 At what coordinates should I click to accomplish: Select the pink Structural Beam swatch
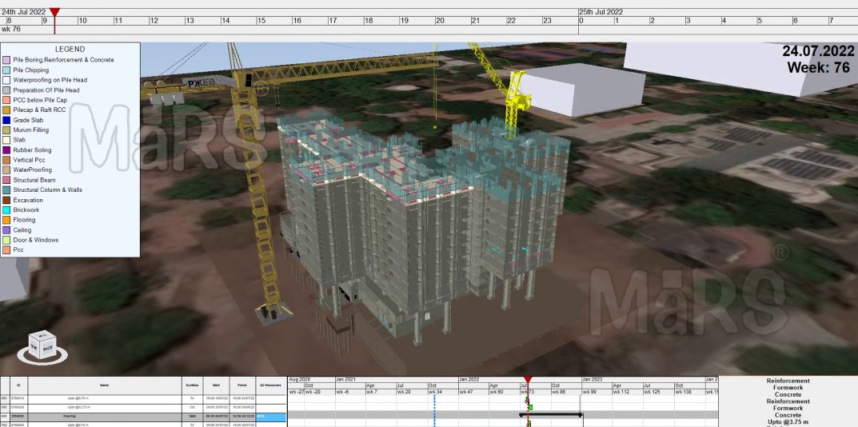[x=6, y=180]
